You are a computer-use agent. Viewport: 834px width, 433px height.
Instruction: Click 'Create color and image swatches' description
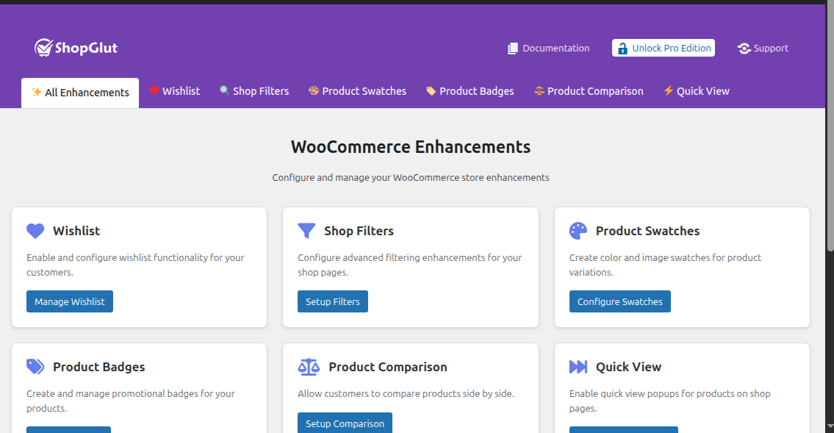tap(666, 265)
